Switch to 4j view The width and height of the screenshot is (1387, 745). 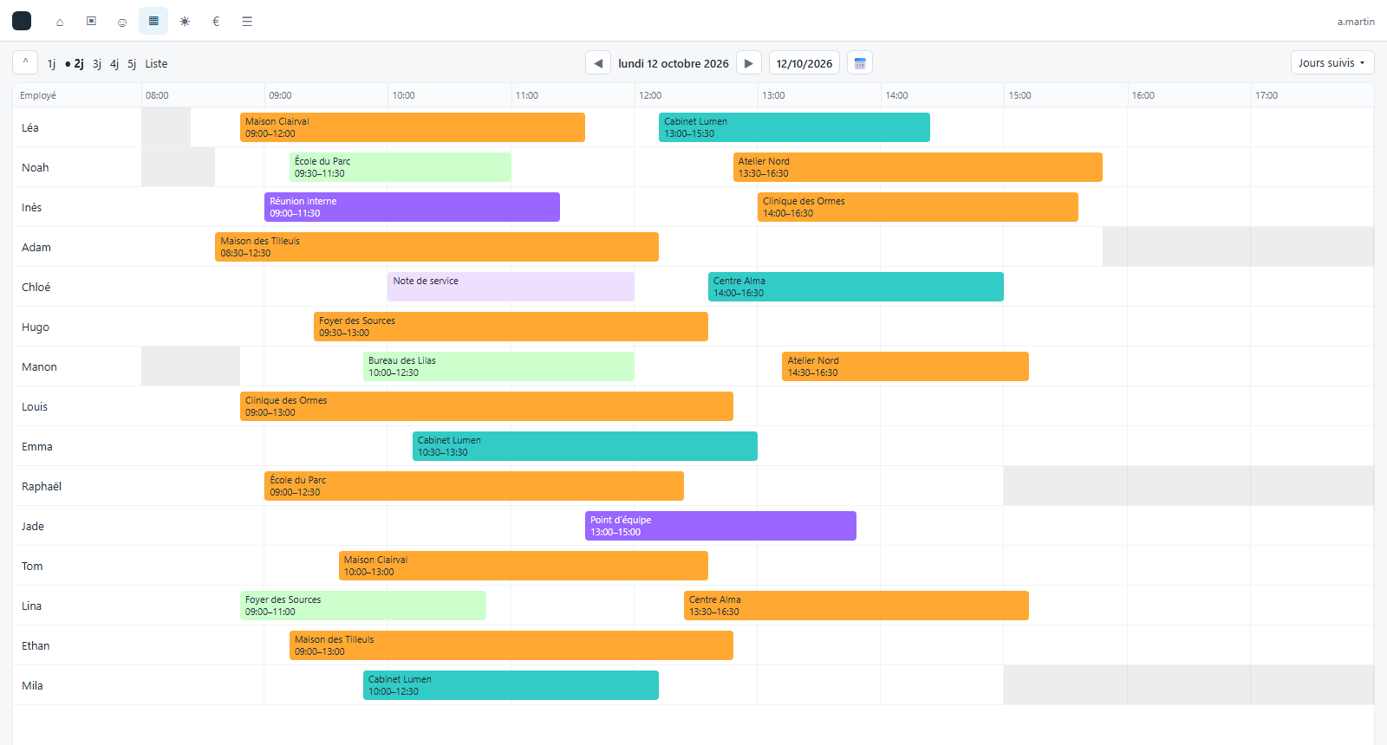[114, 64]
